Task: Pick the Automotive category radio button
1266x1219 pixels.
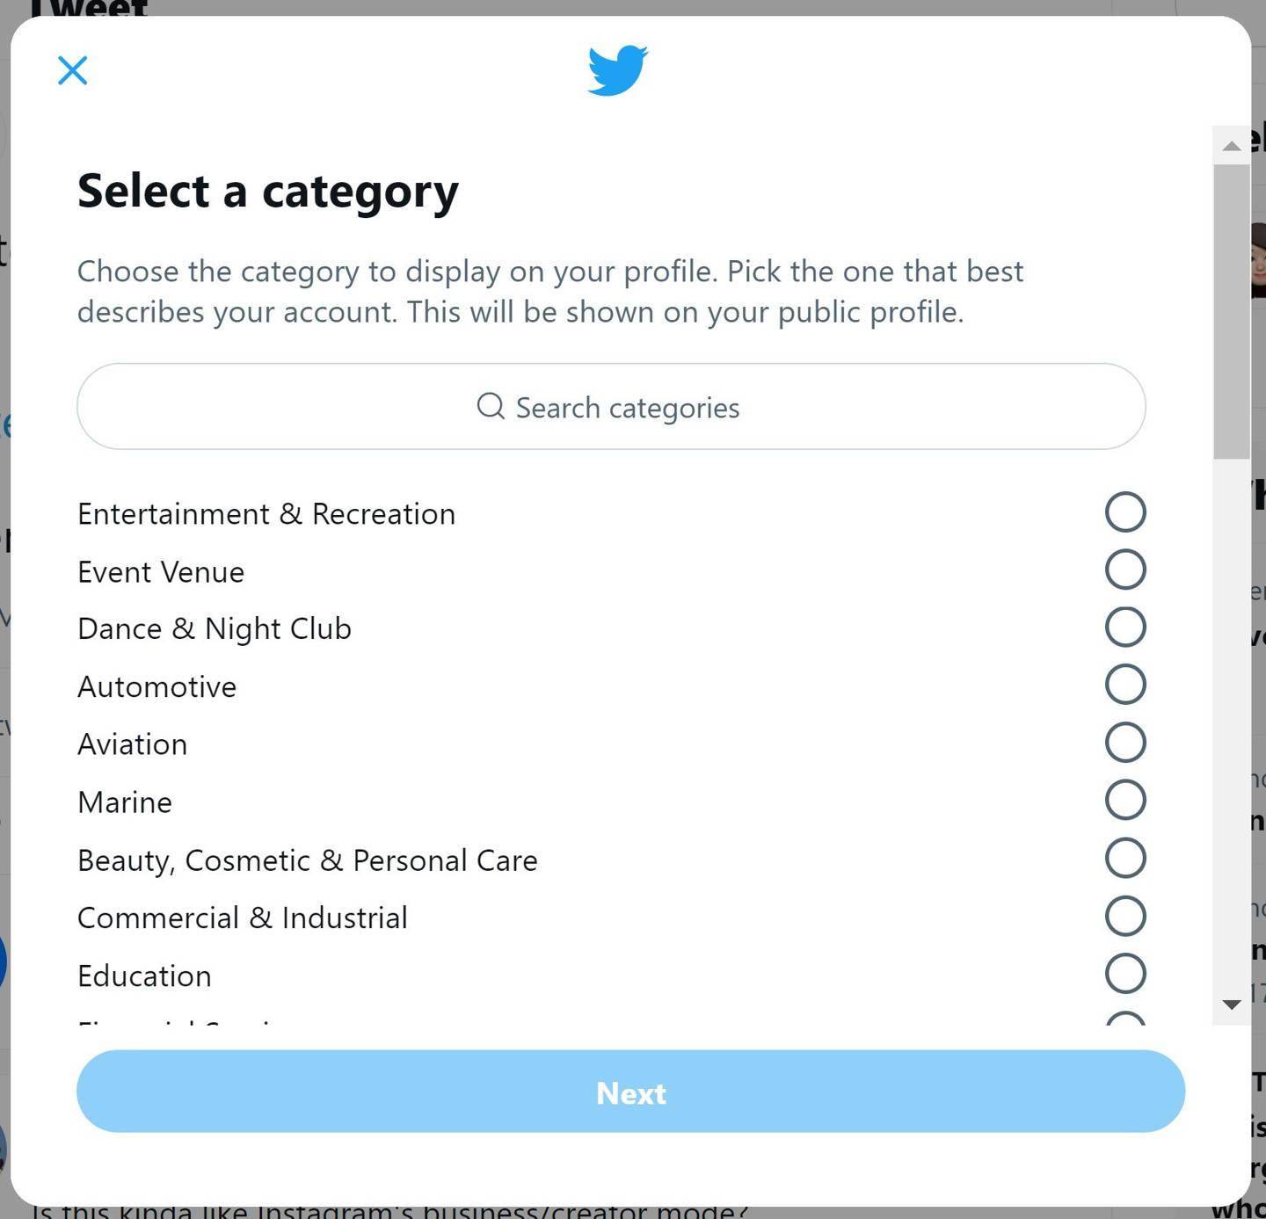Action: tap(1125, 685)
